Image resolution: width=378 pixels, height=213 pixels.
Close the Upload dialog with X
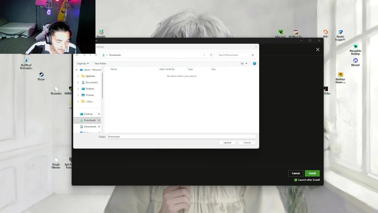(x=256, y=47)
